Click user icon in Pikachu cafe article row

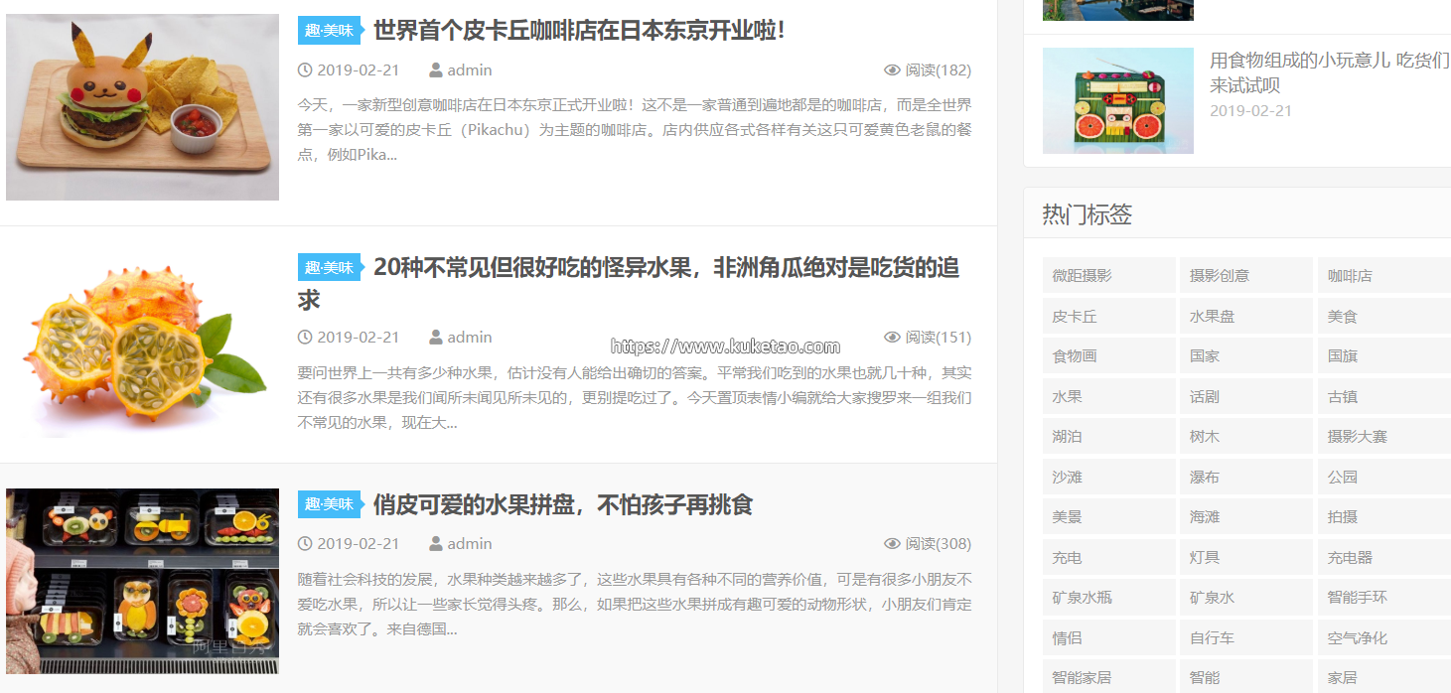pyautogui.click(x=436, y=70)
